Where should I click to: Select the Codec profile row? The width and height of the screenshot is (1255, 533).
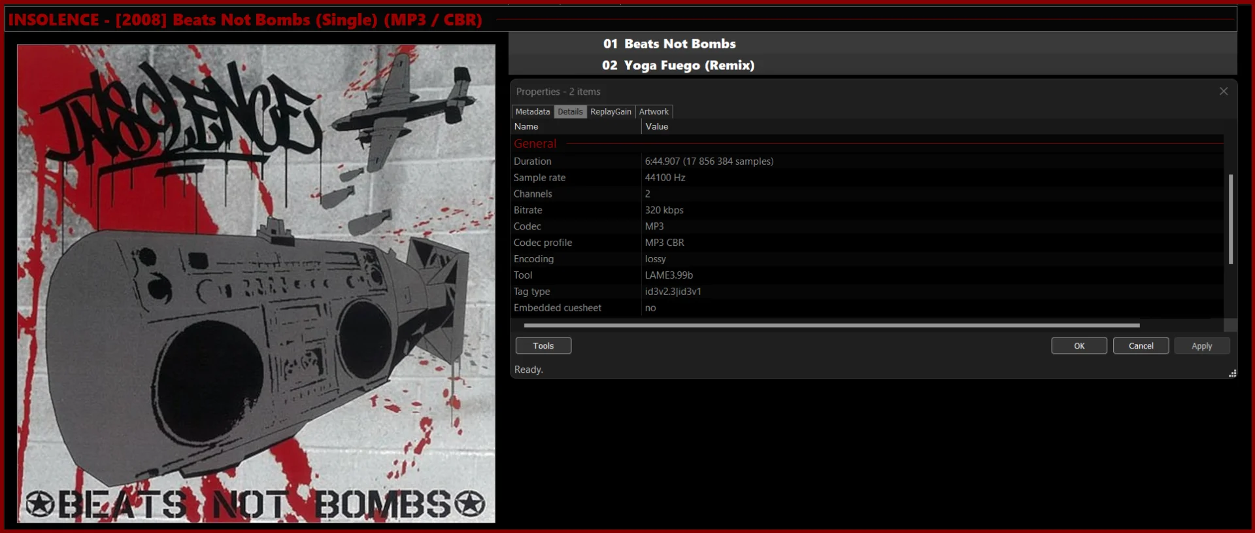click(867, 243)
